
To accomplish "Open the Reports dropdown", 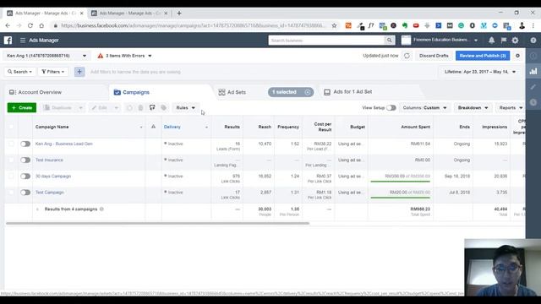I will pos(511,107).
